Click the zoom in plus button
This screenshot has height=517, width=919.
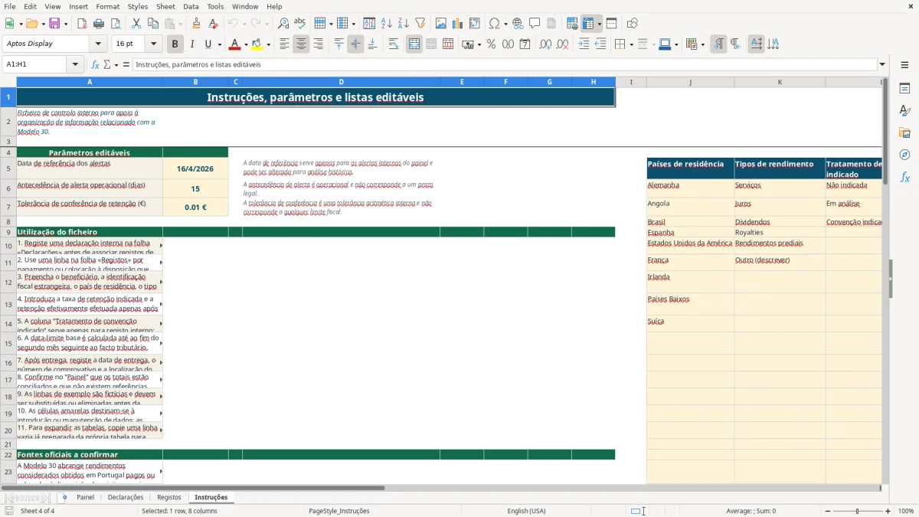coord(888,511)
